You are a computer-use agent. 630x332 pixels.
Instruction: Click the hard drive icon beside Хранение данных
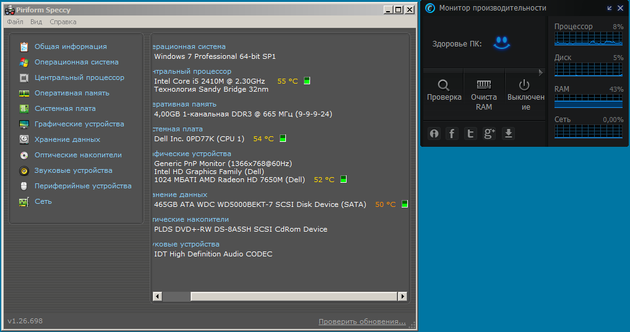24,139
